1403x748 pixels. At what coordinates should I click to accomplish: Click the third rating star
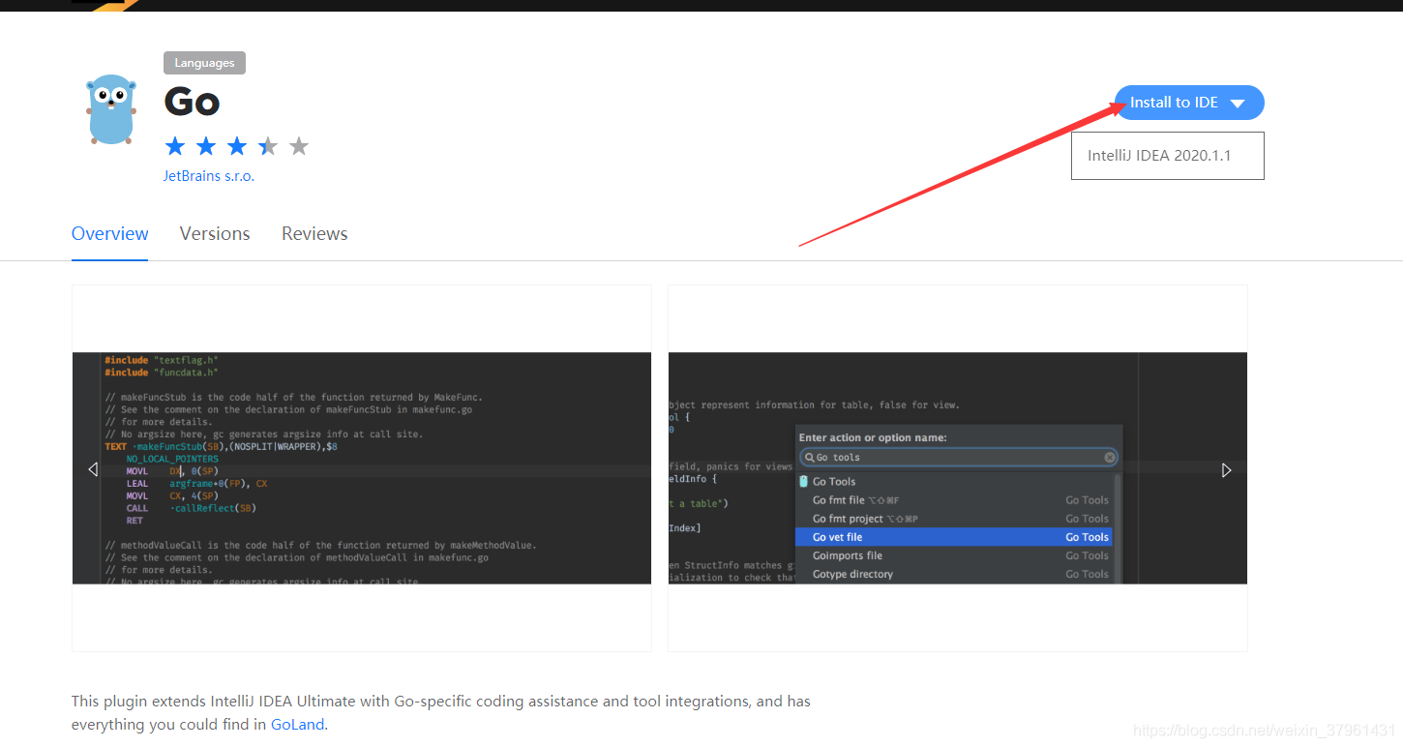point(237,146)
